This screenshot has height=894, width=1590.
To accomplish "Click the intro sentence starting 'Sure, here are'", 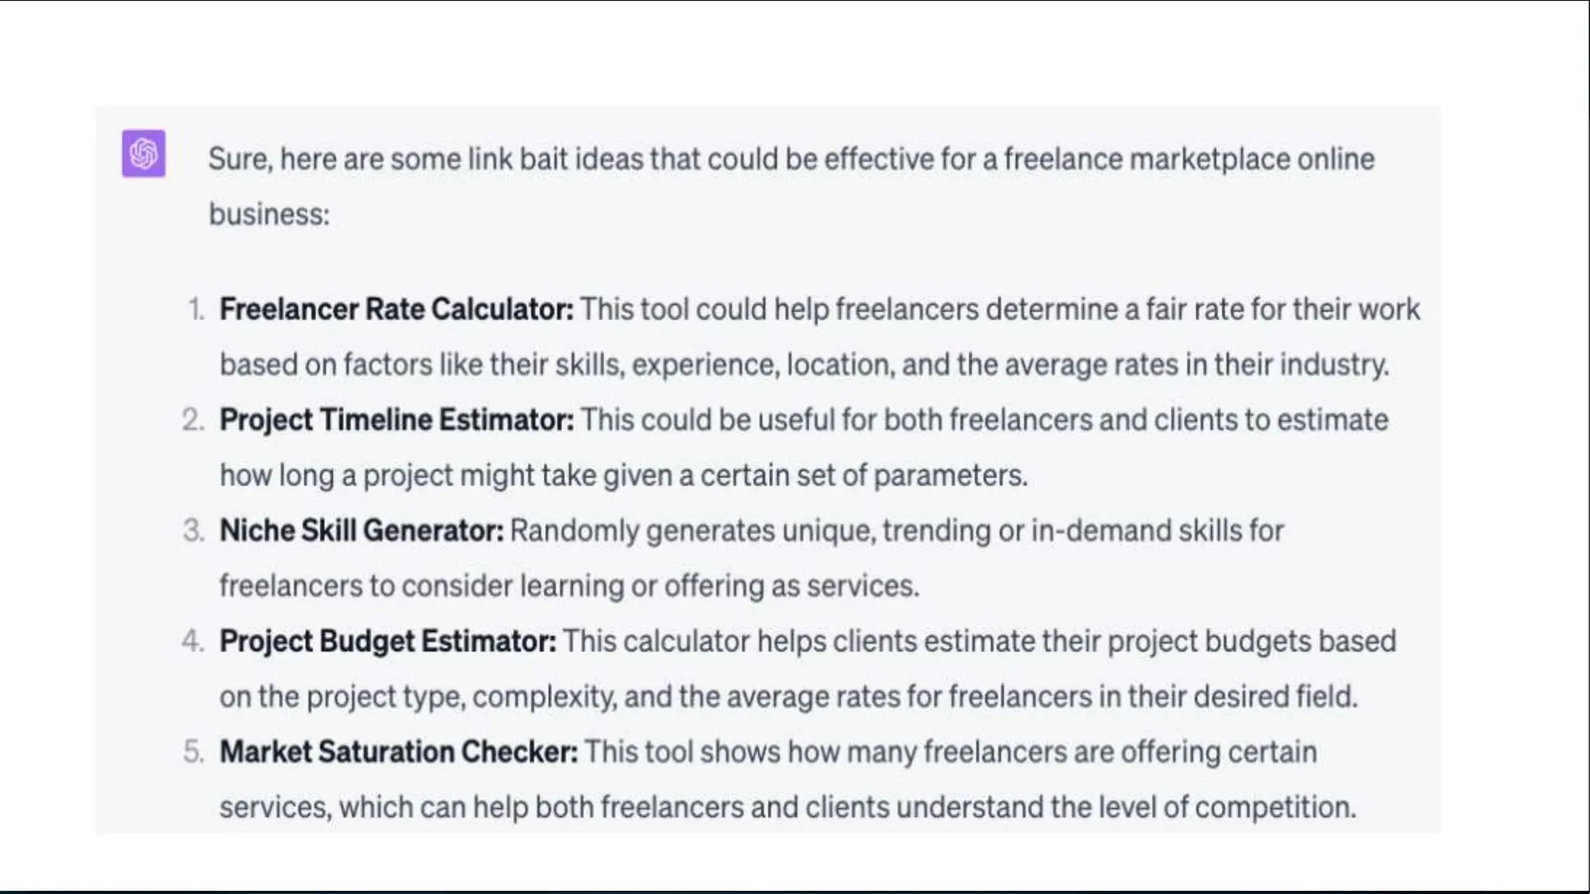I will point(790,159).
